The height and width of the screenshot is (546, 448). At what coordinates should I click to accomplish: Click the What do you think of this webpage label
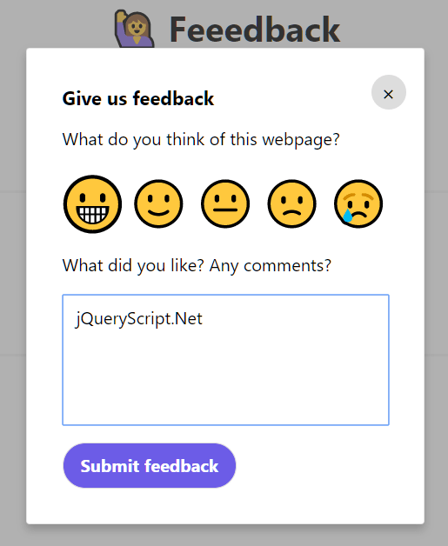click(x=201, y=140)
